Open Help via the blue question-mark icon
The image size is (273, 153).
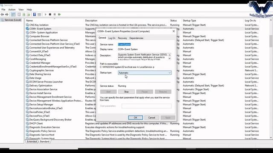pyautogui.click(x=35, y=14)
